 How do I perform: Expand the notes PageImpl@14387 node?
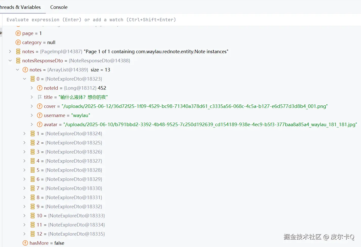10,51
